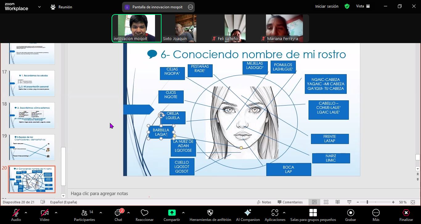
Task: Adjust the PowerPoint zoom slider
Action: 367,202
